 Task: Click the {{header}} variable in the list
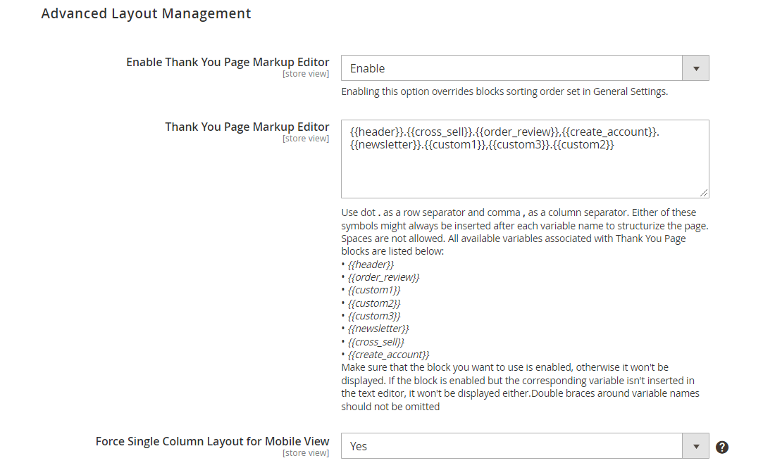tap(371, 265)
